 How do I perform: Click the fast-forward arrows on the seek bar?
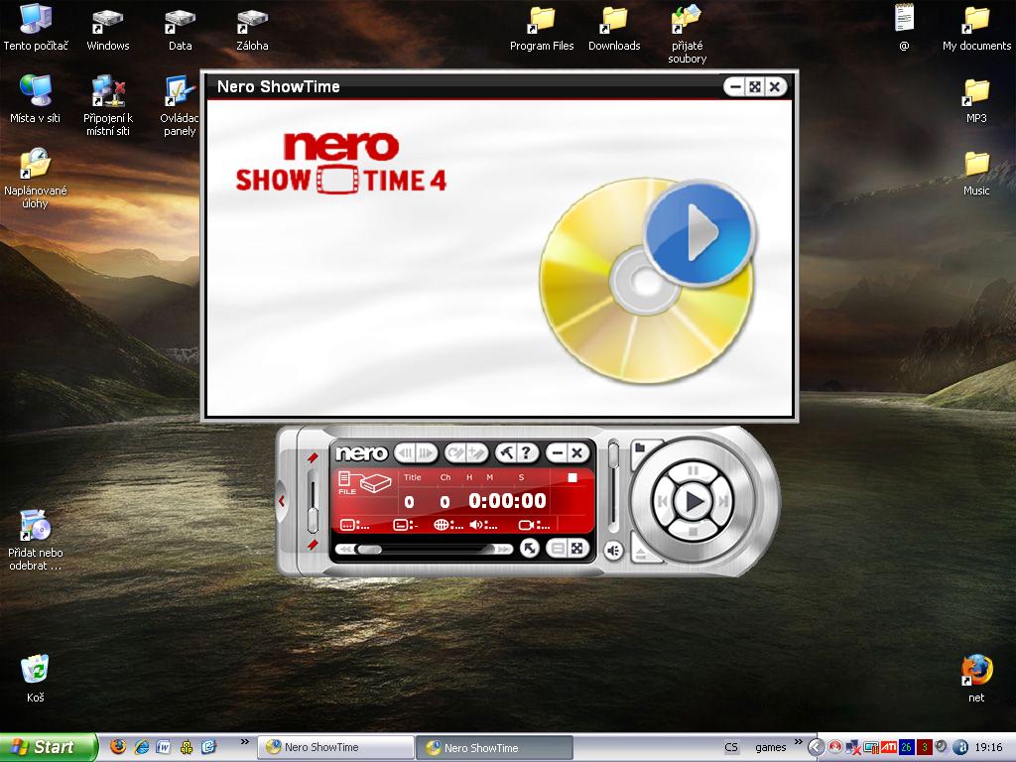503,550
